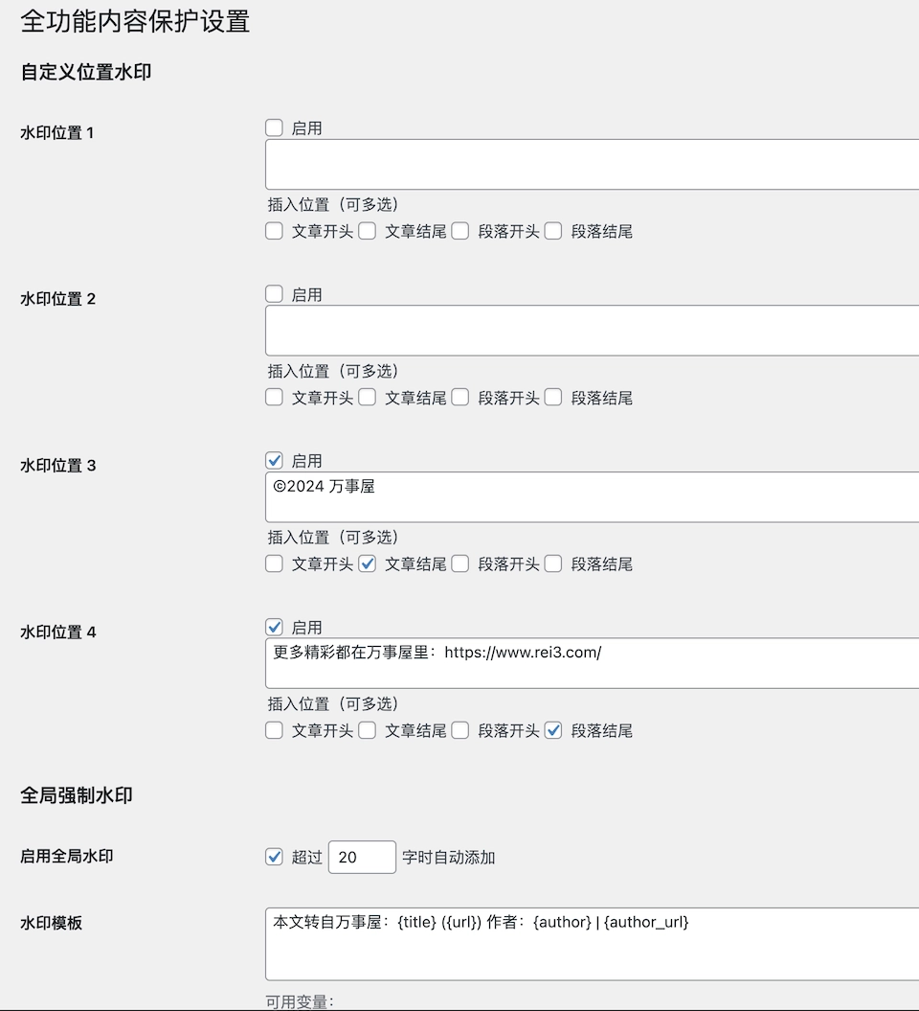Disable the 水印位置 4 启用 checkbox
The width and height of the screenshot is (919, 1011).
coord(275,627)
